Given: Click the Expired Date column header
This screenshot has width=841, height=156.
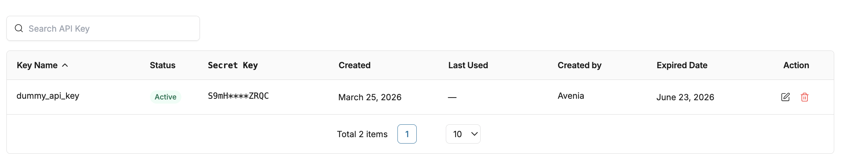Looking at the screenshot, I should (x=682, y=65).
